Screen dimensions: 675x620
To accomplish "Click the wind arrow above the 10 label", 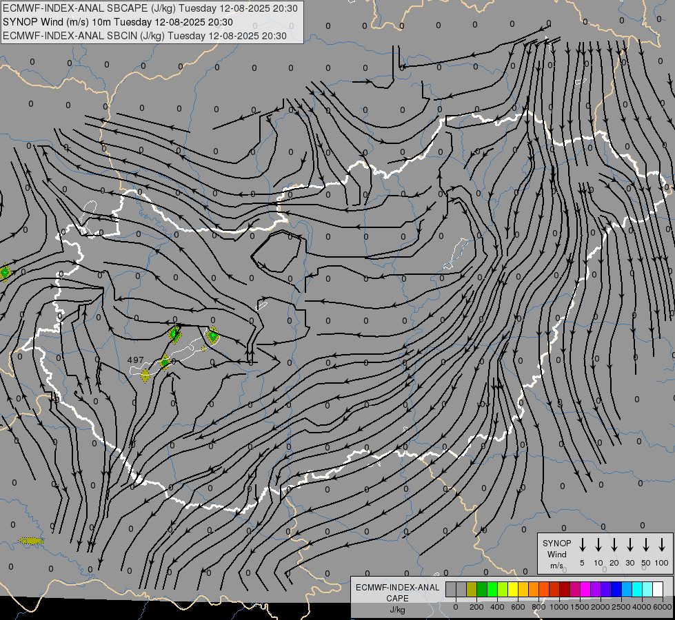I will point(598,544).
